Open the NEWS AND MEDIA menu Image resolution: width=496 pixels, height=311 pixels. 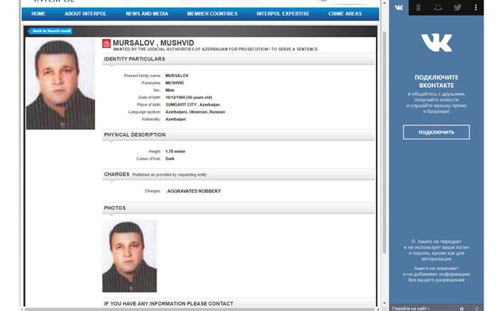[146, 14]
